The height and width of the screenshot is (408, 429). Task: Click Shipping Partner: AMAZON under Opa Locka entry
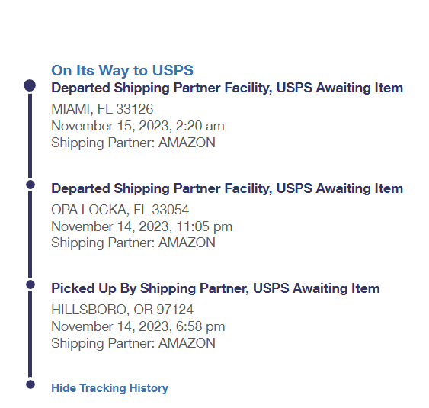[x=133, y=243]
